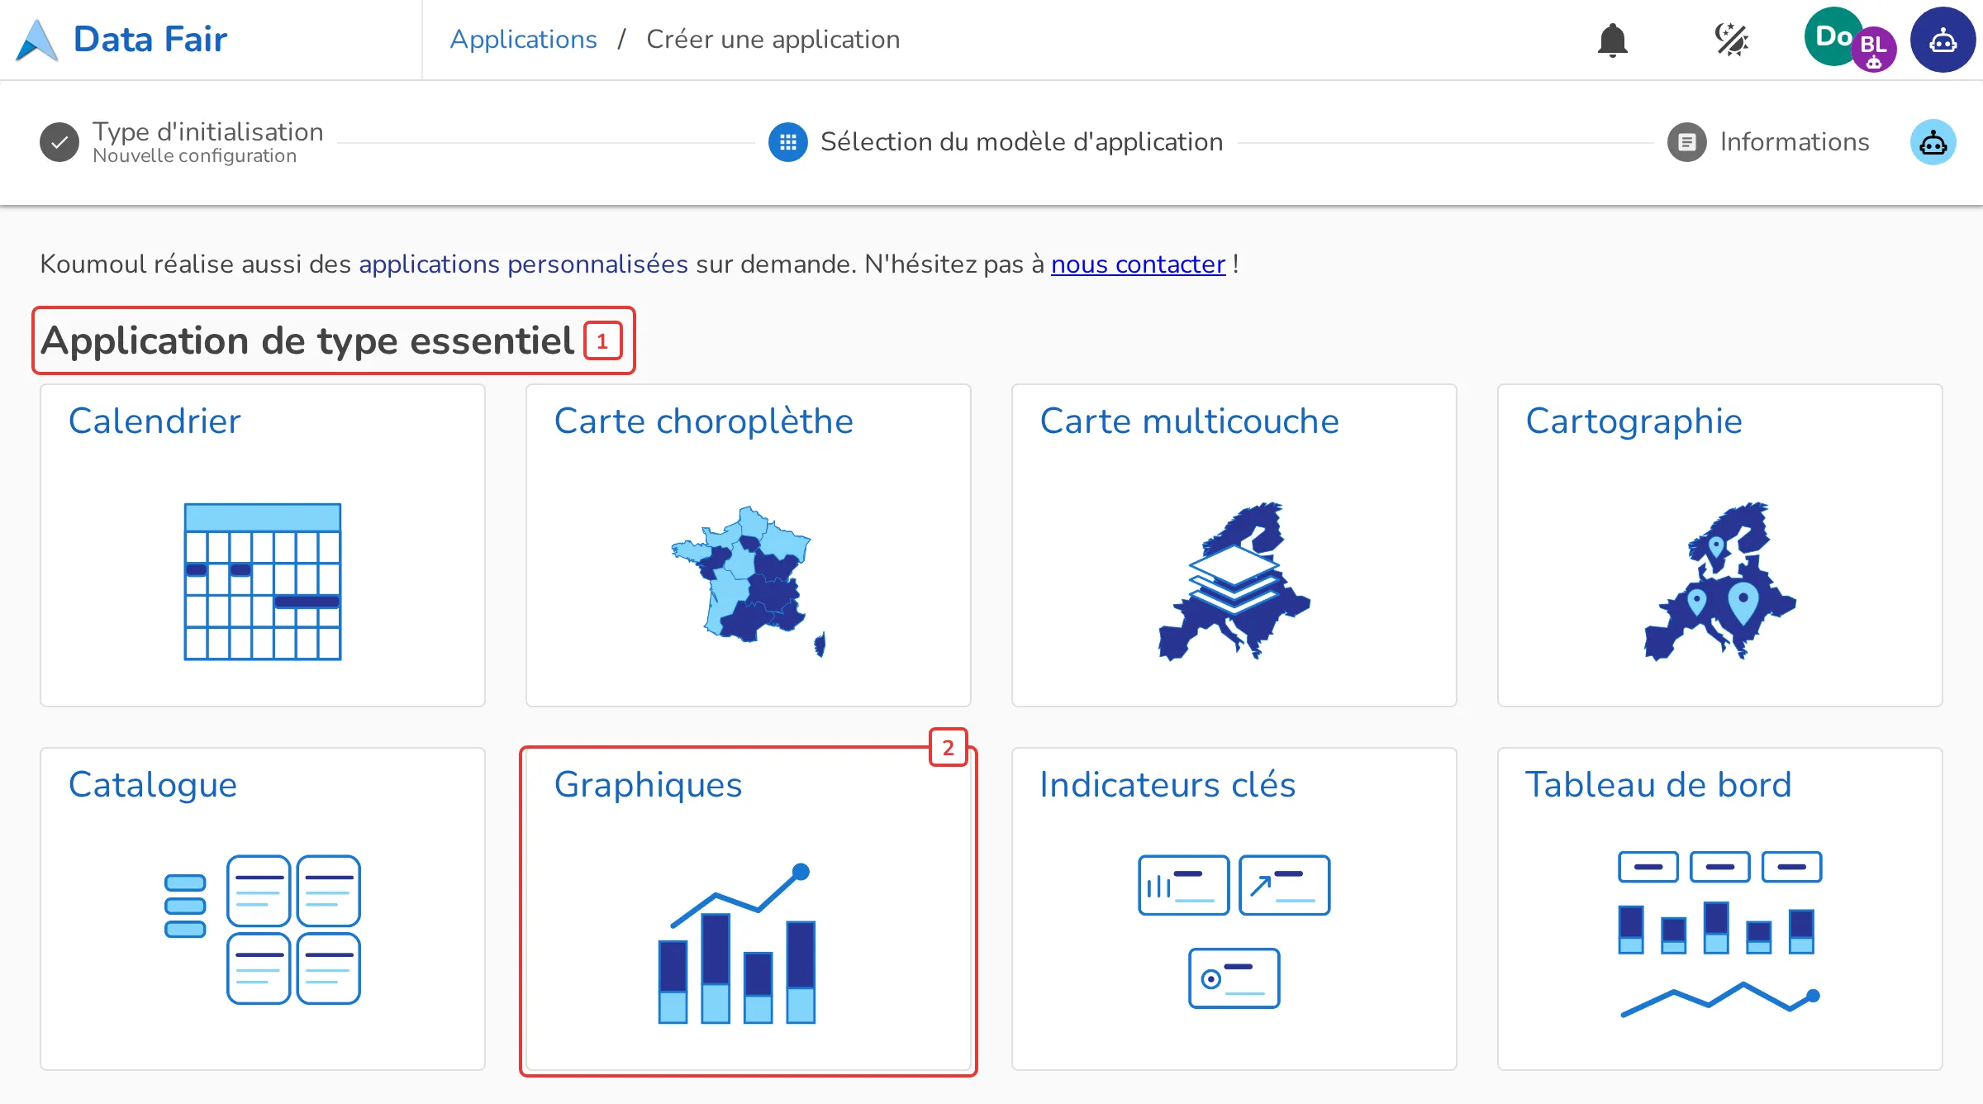Choose the Calendrier card title

(x=155, y=421)
